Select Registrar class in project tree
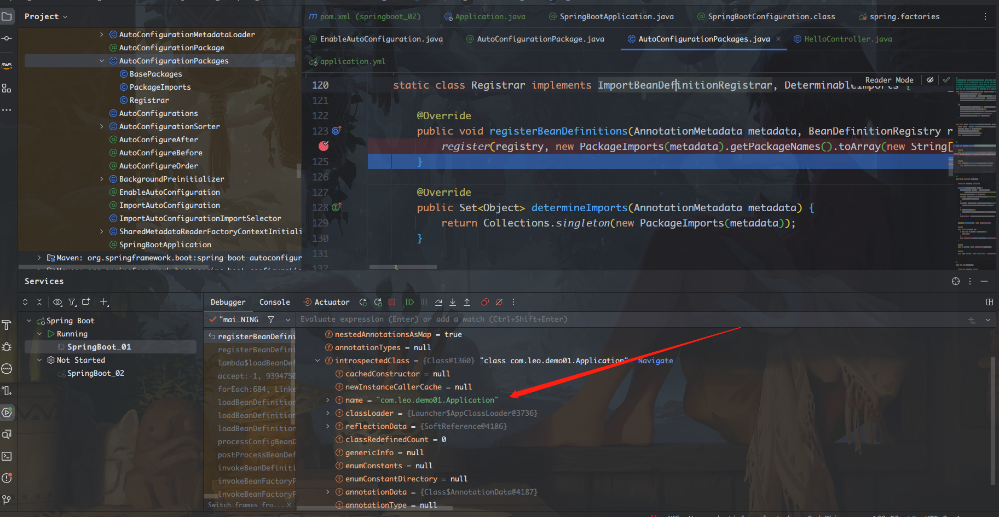999x517 pixels. coord(149,100)
